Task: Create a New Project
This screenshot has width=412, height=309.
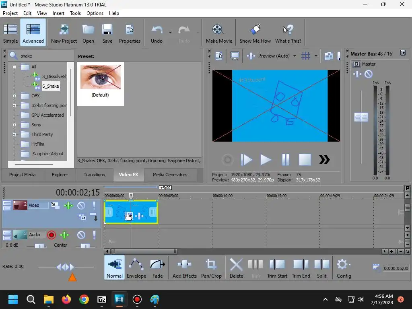Action: click(x=64, y=33)
